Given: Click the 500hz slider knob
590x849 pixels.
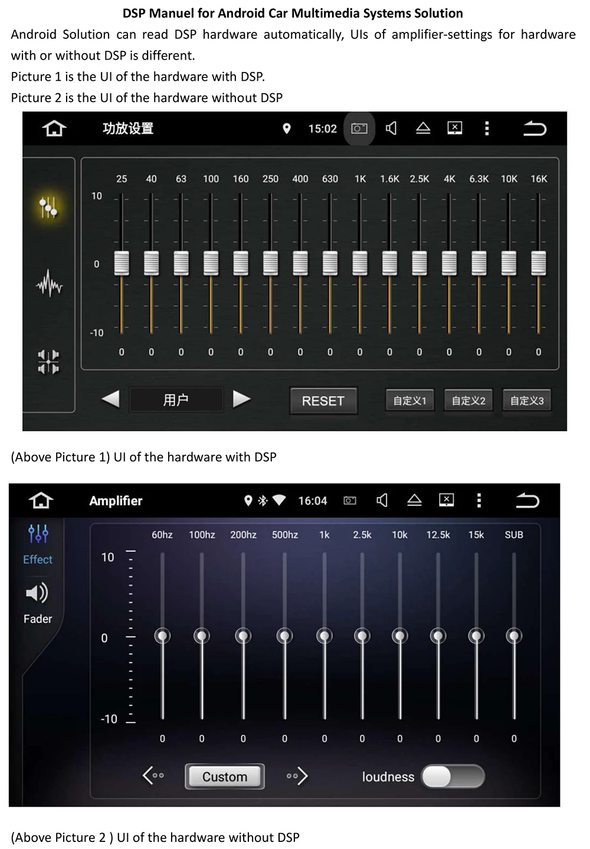Looking at the screenshot, I should click(x=284, y=636).
